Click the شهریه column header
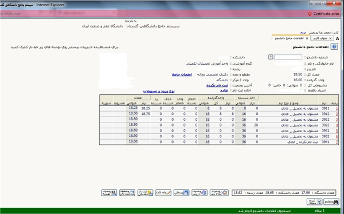Screen dimensions: 344x214 pyautogui.click(x=107, y=103)
